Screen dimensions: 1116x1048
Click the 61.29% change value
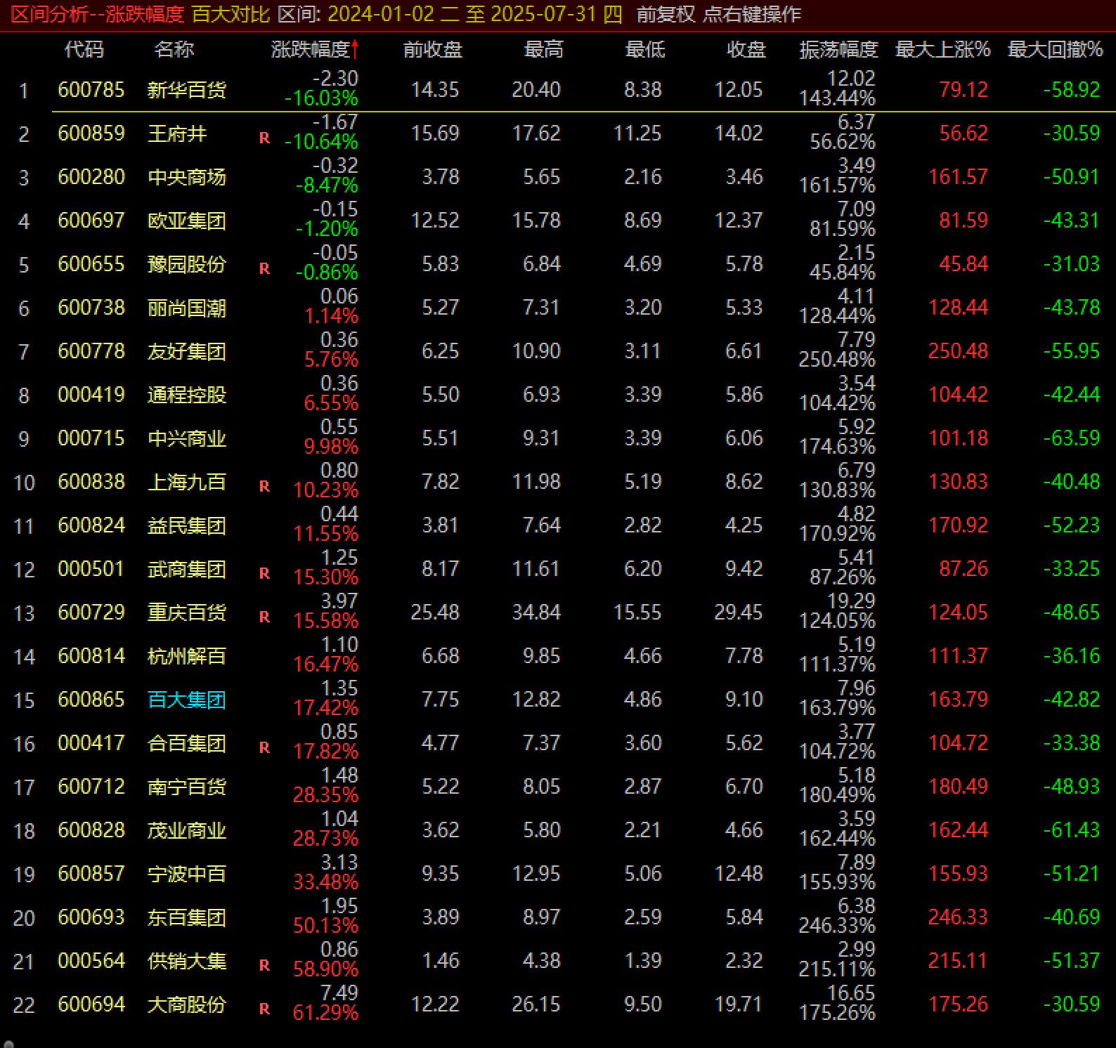pos(325,1013)
